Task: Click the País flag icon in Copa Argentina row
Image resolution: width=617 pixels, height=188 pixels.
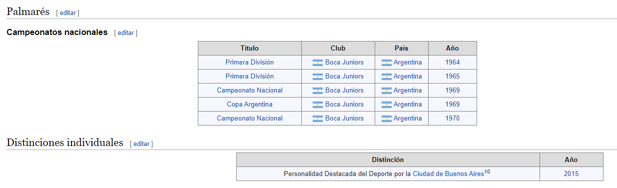Action: [x=387, y=104]
